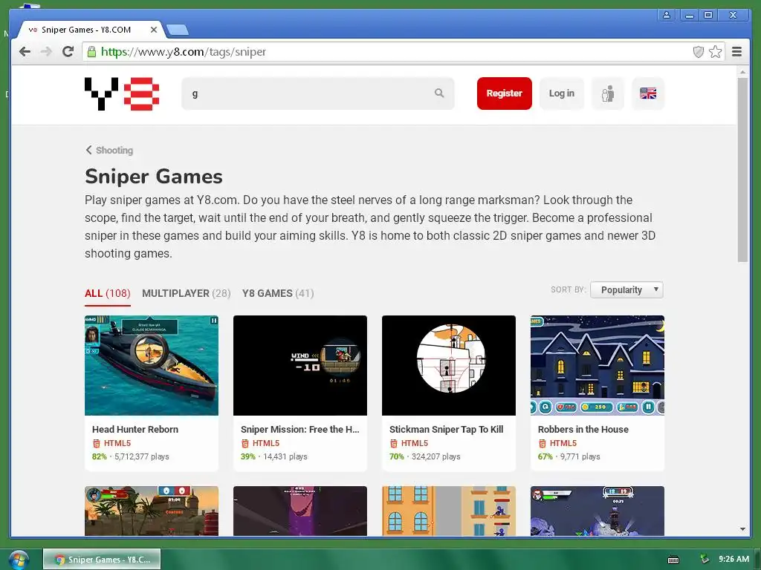Open Head Hunter Reborn game title
The height and width of the screenshot is (570, 761).
click(x=135, y=430)
